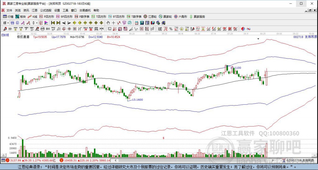Click the red-blue yin-yang ball icon
Viewport: 318px width, 170px height.
243,29
